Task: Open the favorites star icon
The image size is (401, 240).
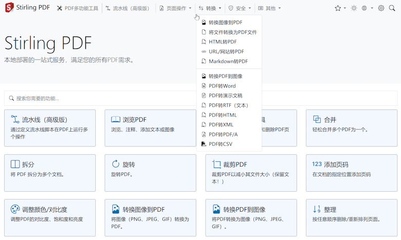Action: [338, 8]
